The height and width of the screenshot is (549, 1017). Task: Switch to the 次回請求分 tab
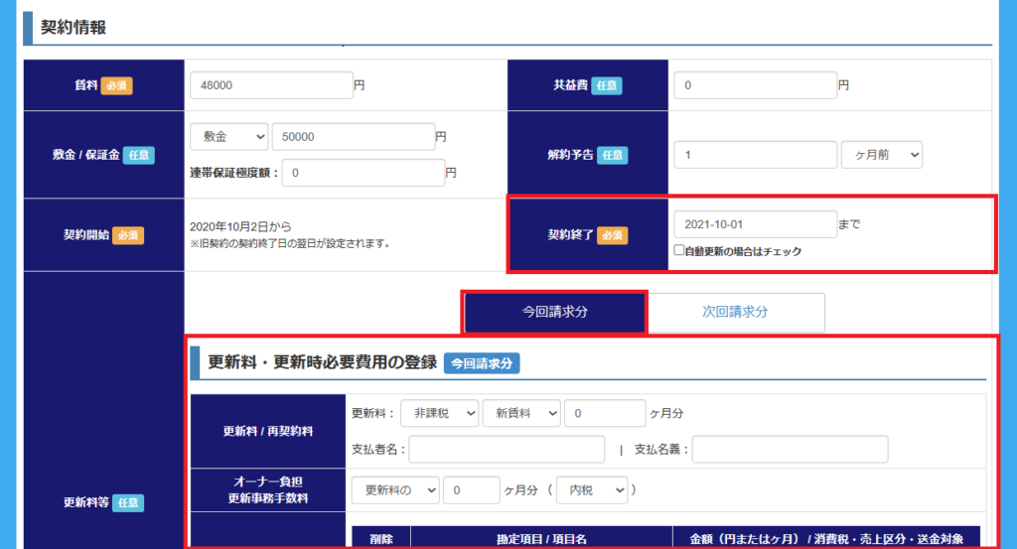click(735, 312)
